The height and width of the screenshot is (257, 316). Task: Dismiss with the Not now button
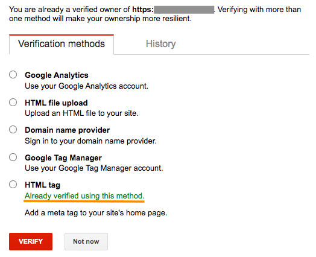86,241
